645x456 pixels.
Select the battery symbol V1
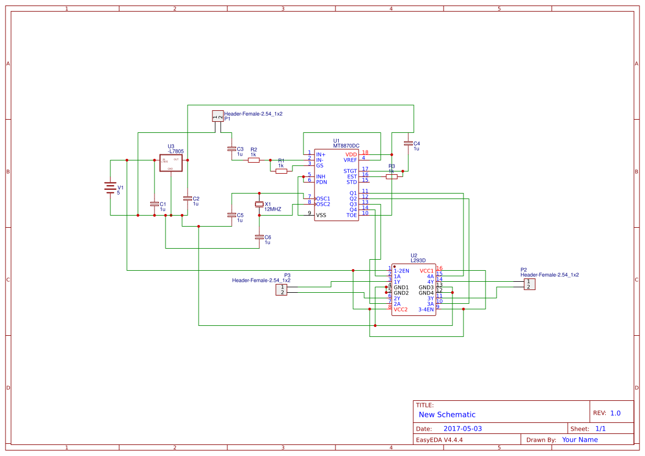[x=110, y=187]
